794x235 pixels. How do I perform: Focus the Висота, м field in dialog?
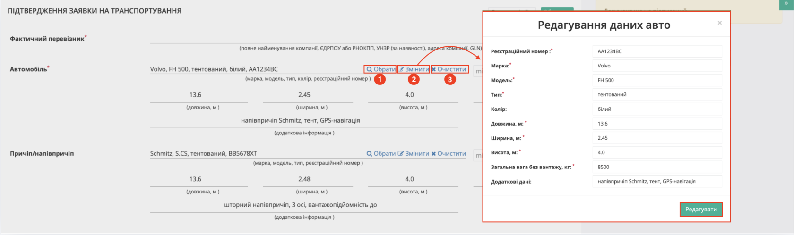tap(657, 152)
